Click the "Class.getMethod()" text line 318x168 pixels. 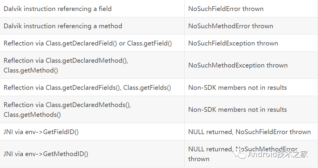31,70
